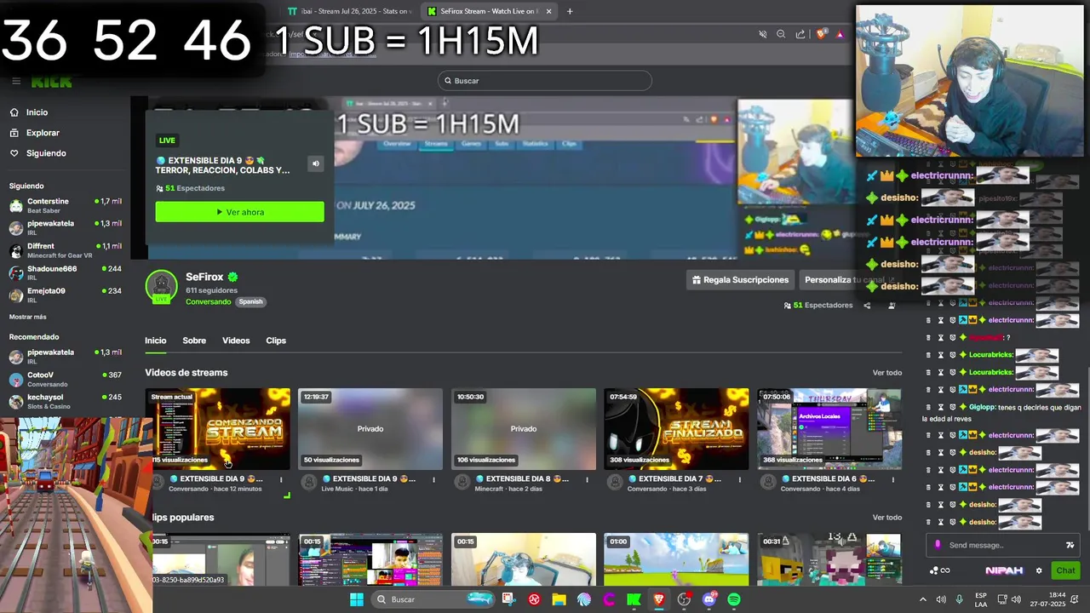Open Spotify from the taskbar
Viewport: 1090px width, 613px height.
[734, 599]
